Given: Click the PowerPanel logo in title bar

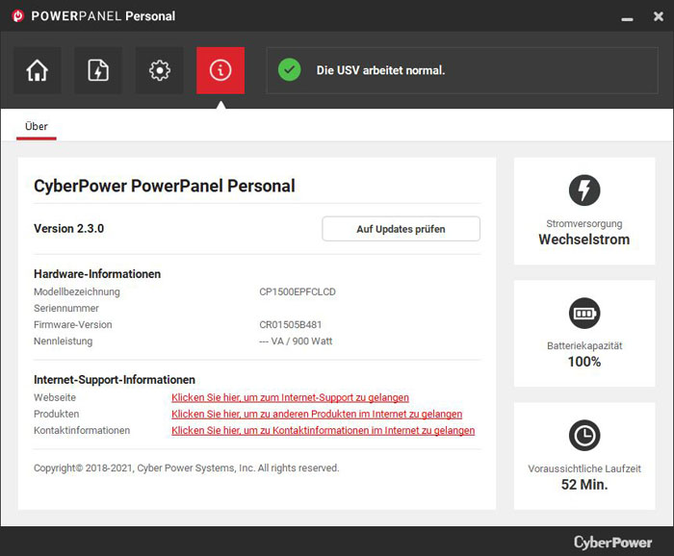Looking at the screenshot, I should [17, 16].
